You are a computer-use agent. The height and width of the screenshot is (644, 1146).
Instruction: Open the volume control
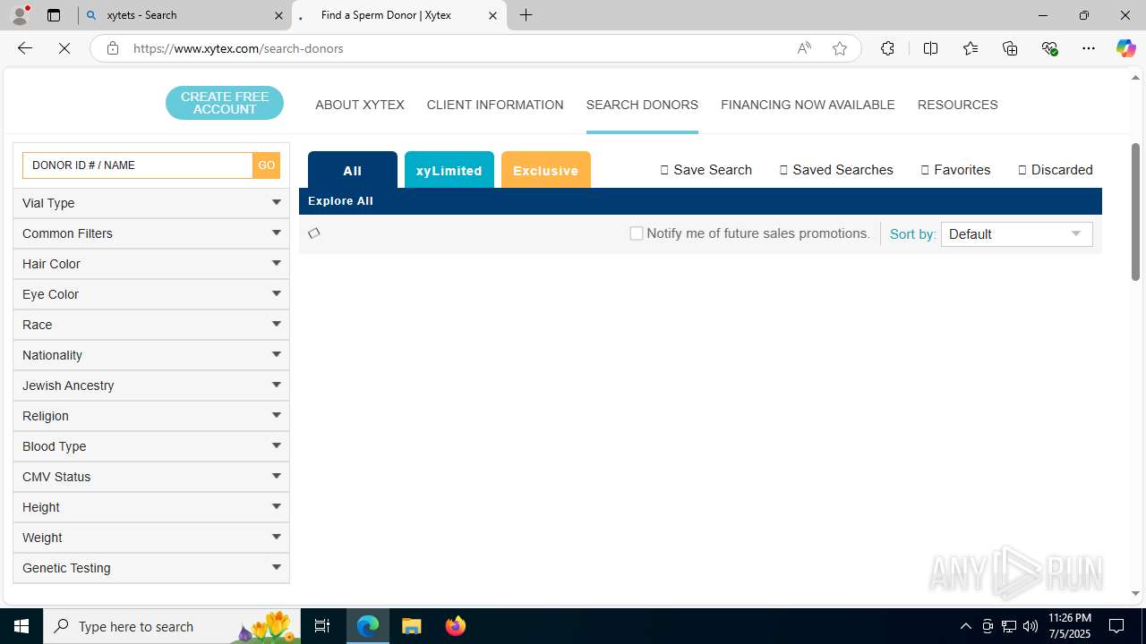pos(1031,626)
